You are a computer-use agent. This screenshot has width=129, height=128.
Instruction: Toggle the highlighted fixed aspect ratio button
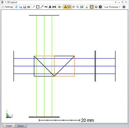point(92,7)
